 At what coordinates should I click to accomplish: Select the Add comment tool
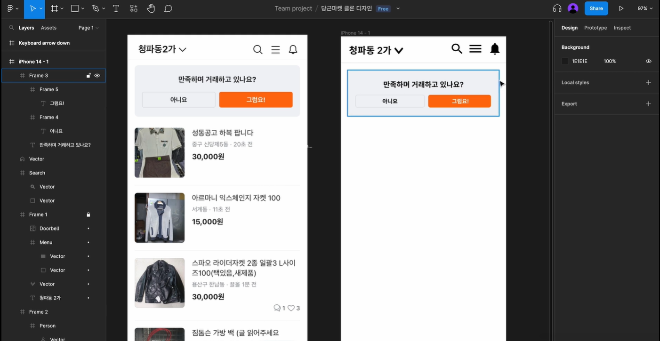pos(168,8)
